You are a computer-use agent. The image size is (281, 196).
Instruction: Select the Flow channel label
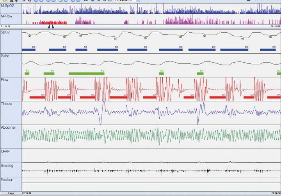click(x=4, y=80)
